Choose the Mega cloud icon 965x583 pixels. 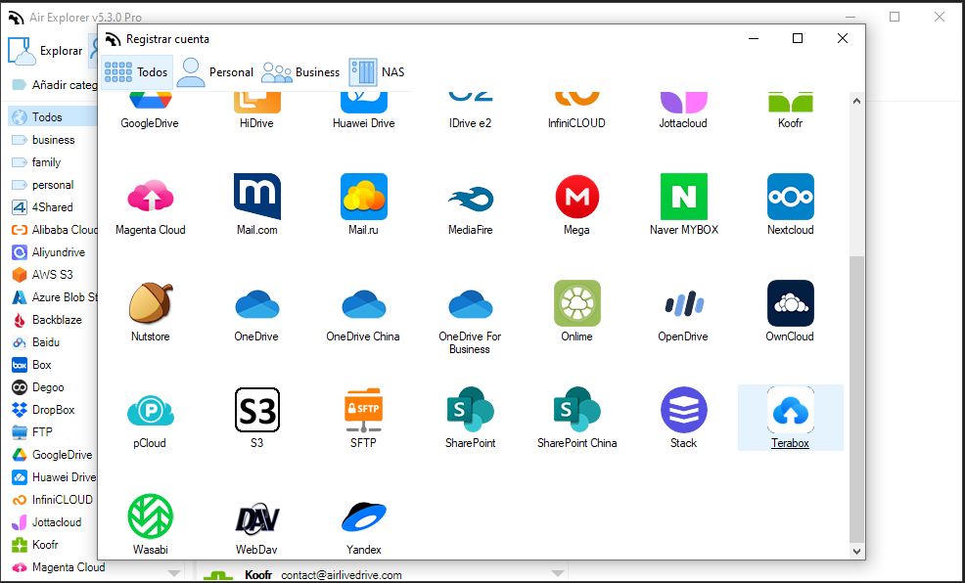click(x=576, y=197)
